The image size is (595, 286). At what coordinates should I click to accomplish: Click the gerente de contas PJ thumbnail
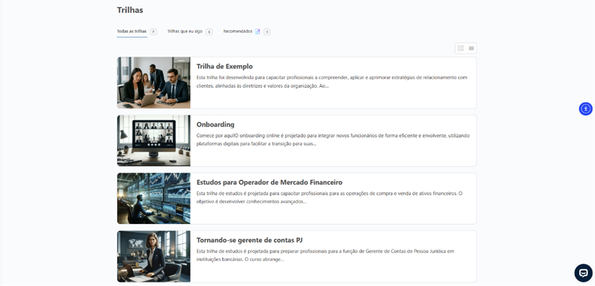click(x=153, y=256)
